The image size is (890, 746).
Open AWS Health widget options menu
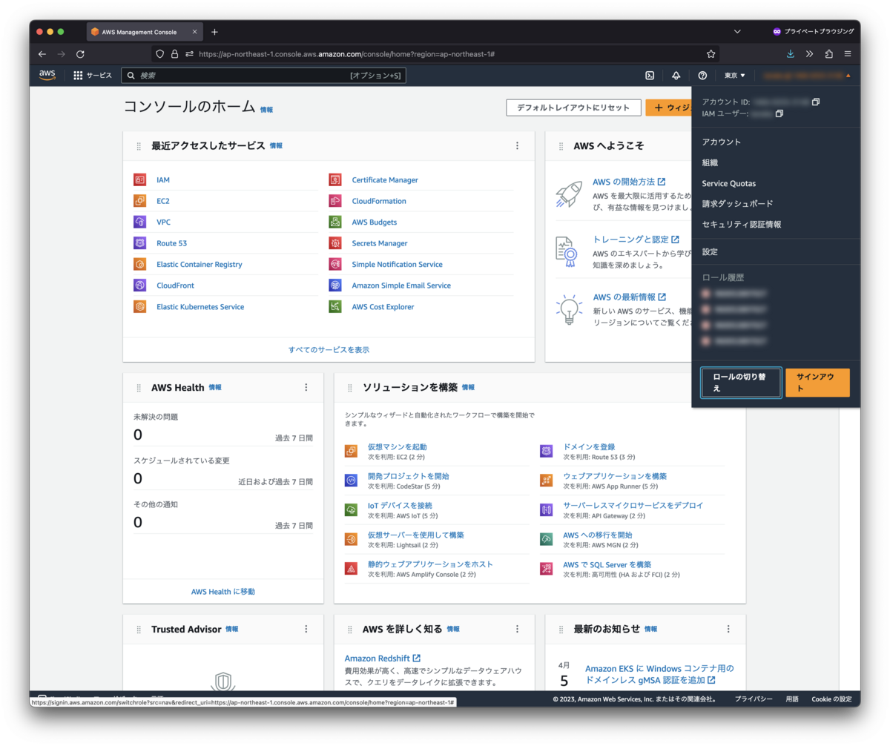coord(306,387)
